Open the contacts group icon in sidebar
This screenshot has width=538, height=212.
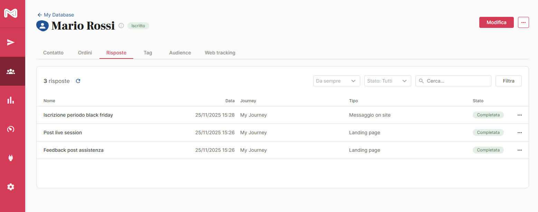11,72
